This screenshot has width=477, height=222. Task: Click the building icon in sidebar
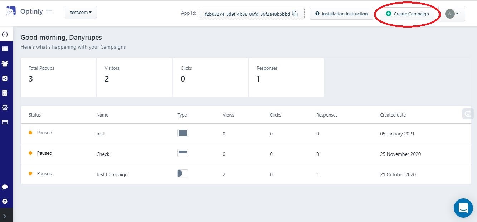(x=5, y=93)
